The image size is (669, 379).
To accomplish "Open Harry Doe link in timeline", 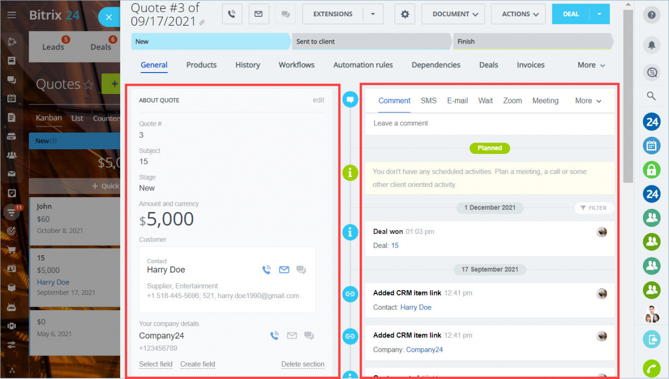I will (416, 307).
